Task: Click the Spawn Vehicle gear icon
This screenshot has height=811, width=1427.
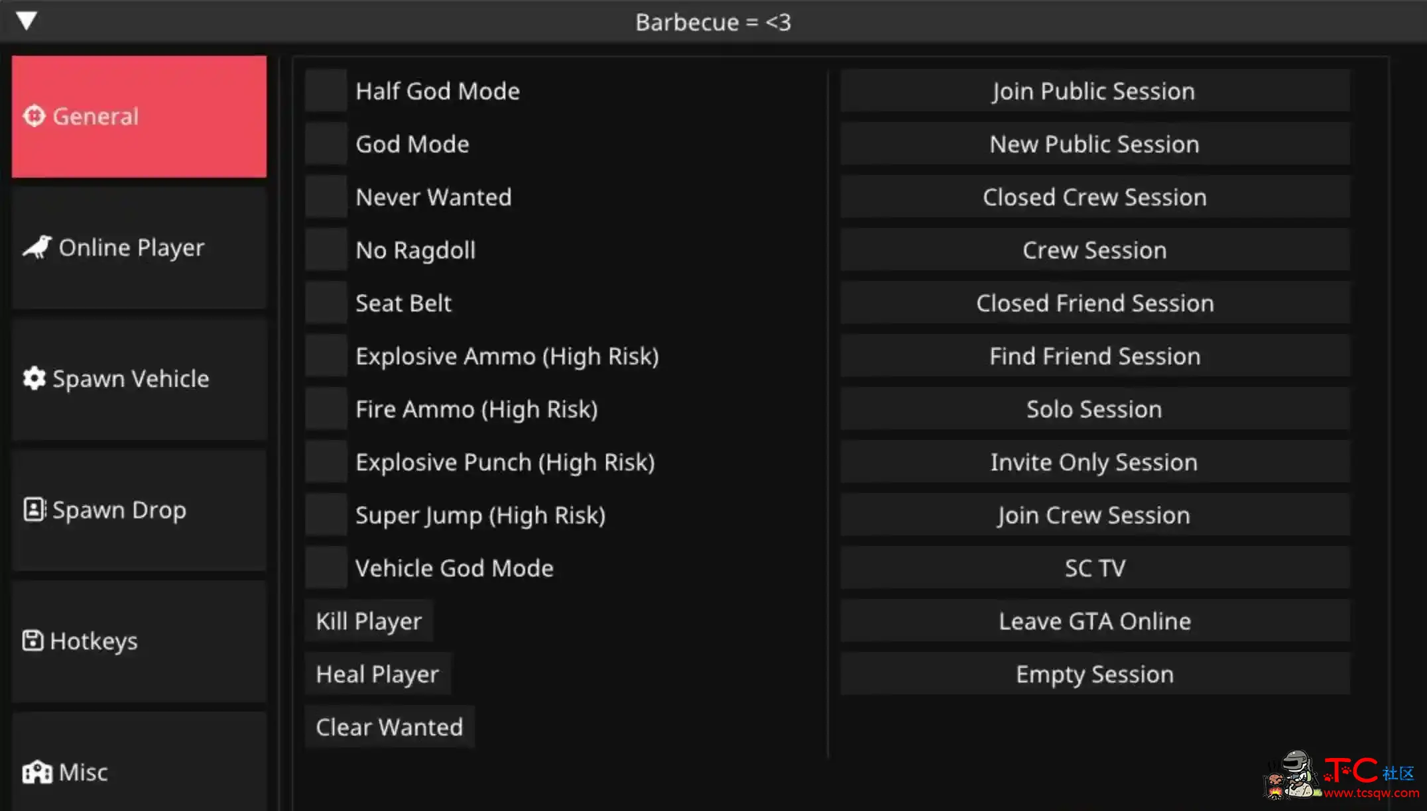Action: coord(33,377)
